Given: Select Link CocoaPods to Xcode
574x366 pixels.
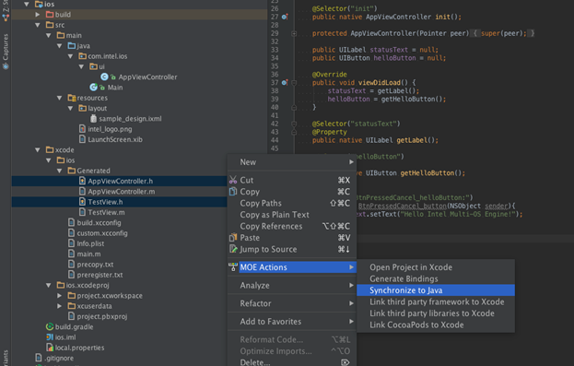Looking at the screenshot, I should [x=436, y=325].
